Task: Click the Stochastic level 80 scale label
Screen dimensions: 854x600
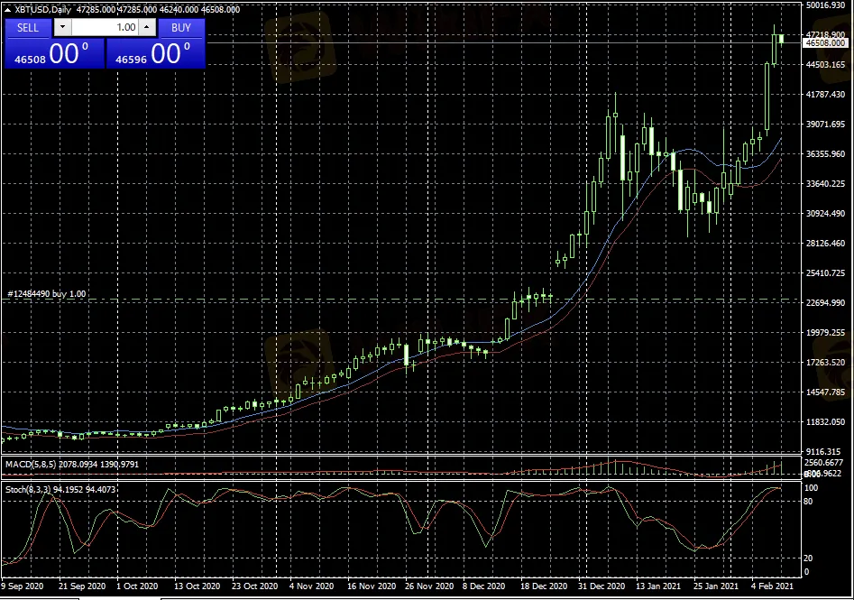Action: (809, 502)
